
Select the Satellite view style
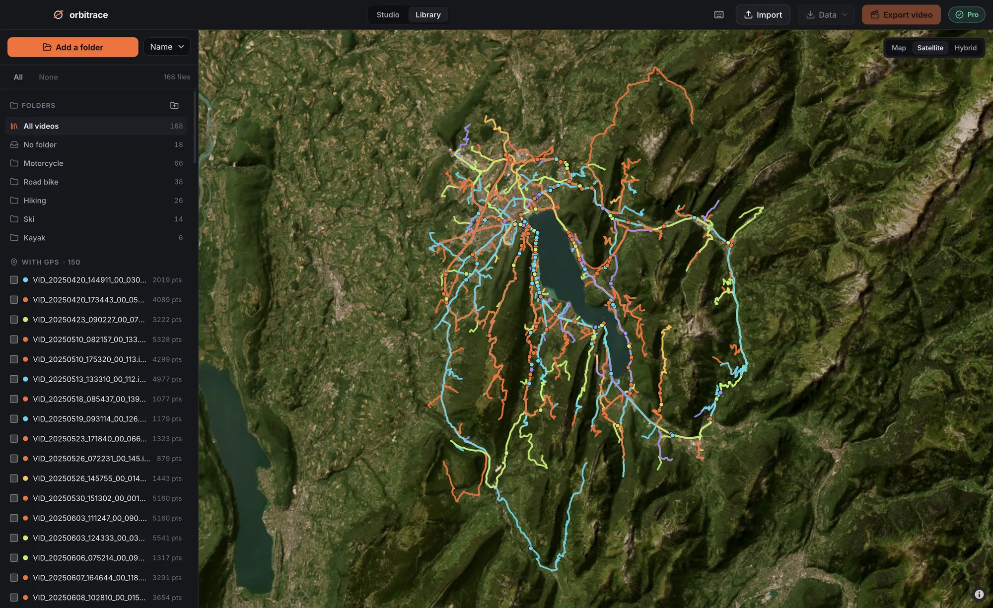pos(930,48)
